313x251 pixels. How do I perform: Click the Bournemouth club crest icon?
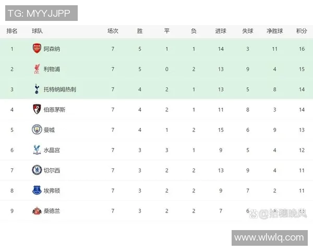point(37,109)
